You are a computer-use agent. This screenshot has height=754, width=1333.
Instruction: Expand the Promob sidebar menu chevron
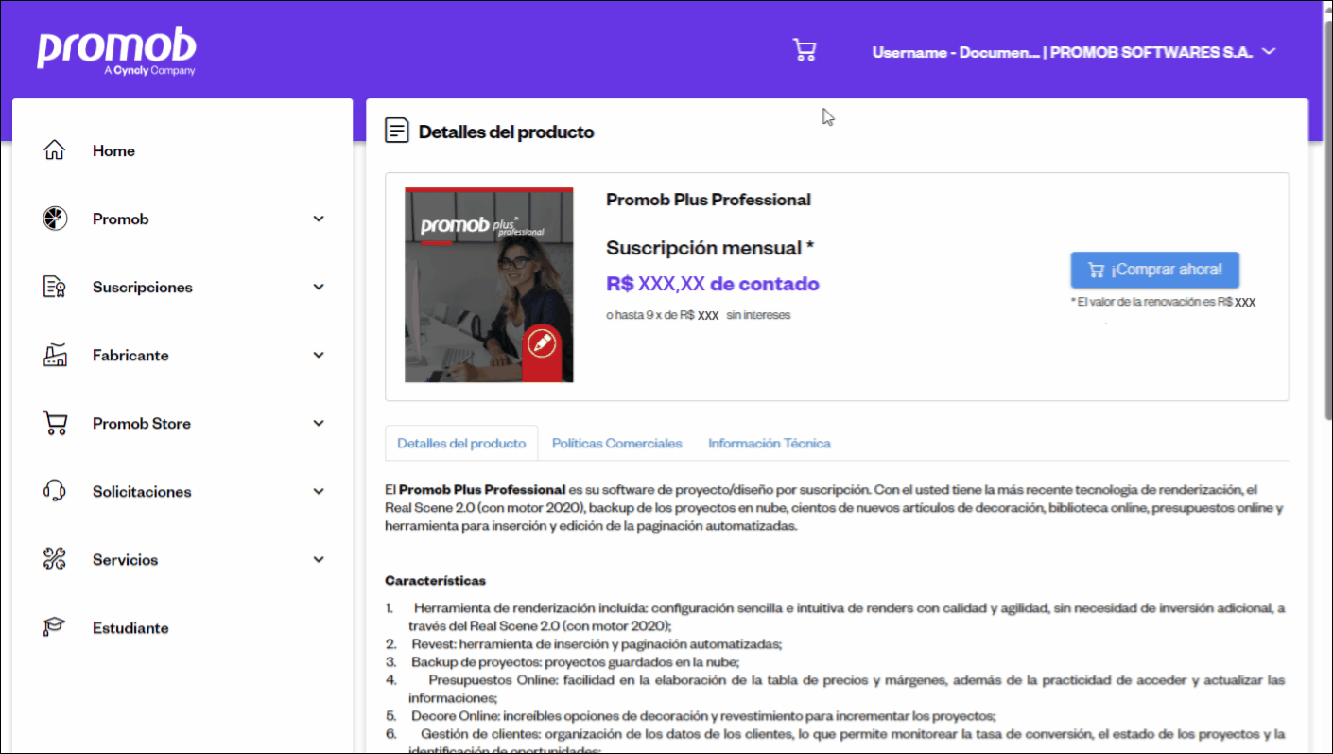pyautogui.click(x=319, y=219)
